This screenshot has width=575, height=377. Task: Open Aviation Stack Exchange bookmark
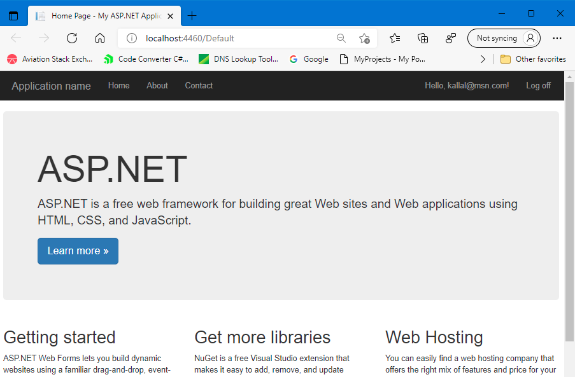click(x=50, y=59)
